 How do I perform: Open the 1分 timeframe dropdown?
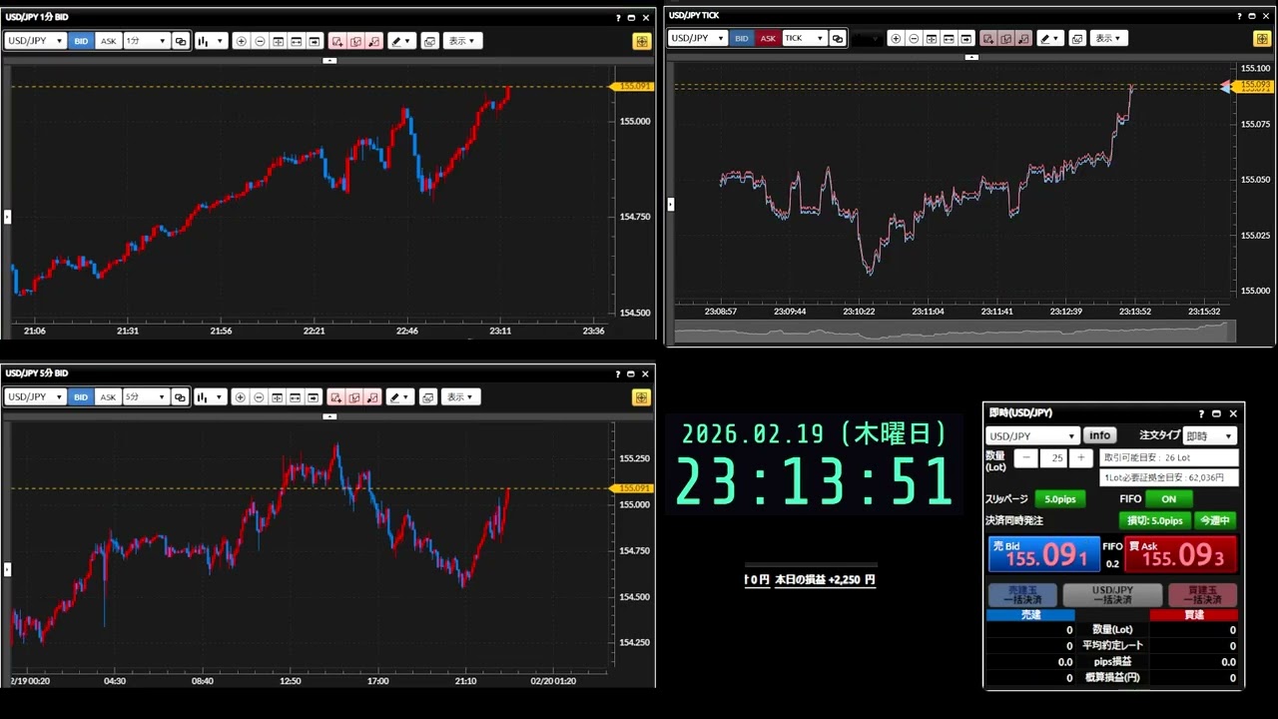(x=146, y=41)
